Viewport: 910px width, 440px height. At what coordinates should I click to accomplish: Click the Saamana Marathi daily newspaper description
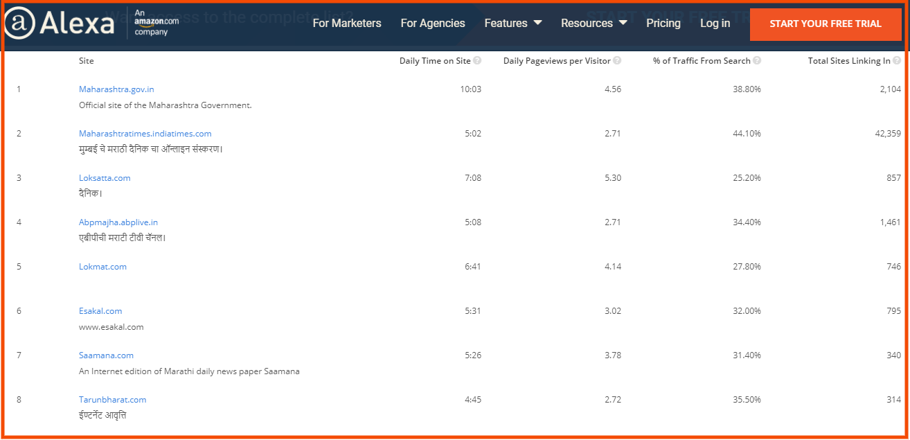coord(189,371)
